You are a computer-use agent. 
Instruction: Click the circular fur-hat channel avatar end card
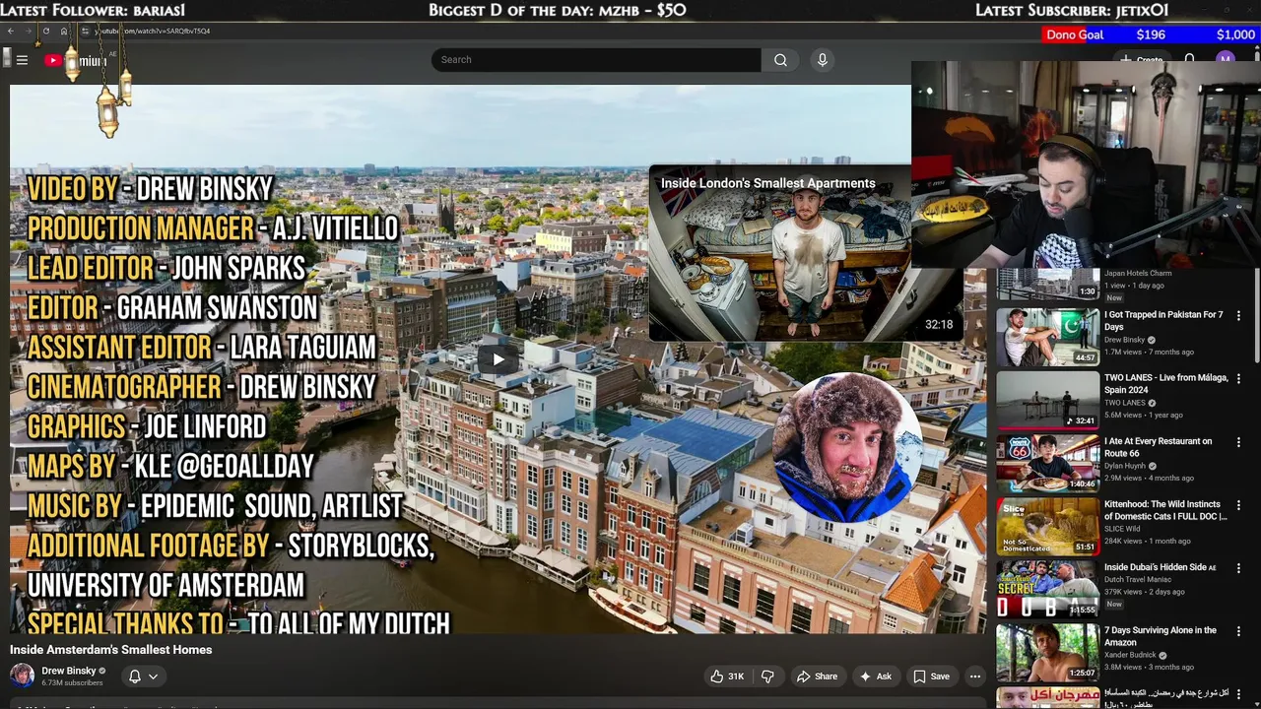(x=847, y=446)
